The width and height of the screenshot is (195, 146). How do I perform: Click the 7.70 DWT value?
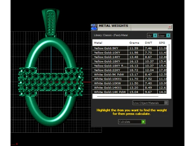tap(148, 52)
